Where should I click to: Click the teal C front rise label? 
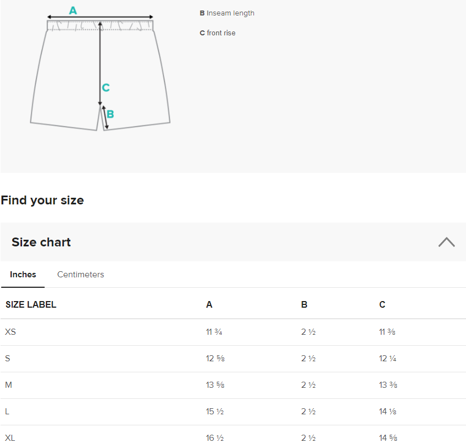(106, 87)
